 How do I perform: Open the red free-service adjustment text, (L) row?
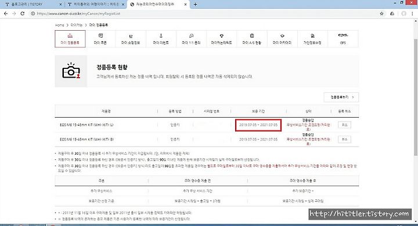[308, 127]
